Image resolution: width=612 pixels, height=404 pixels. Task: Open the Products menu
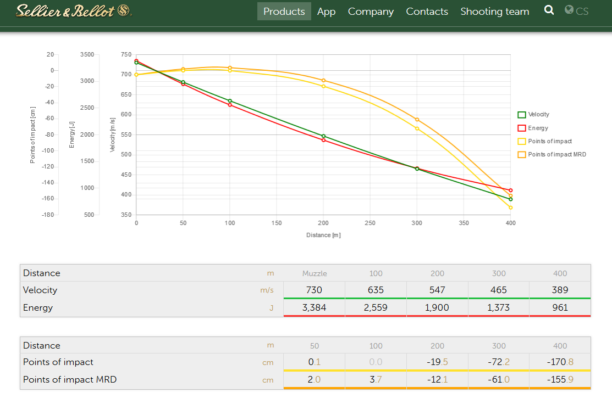(x=284, y=12)
